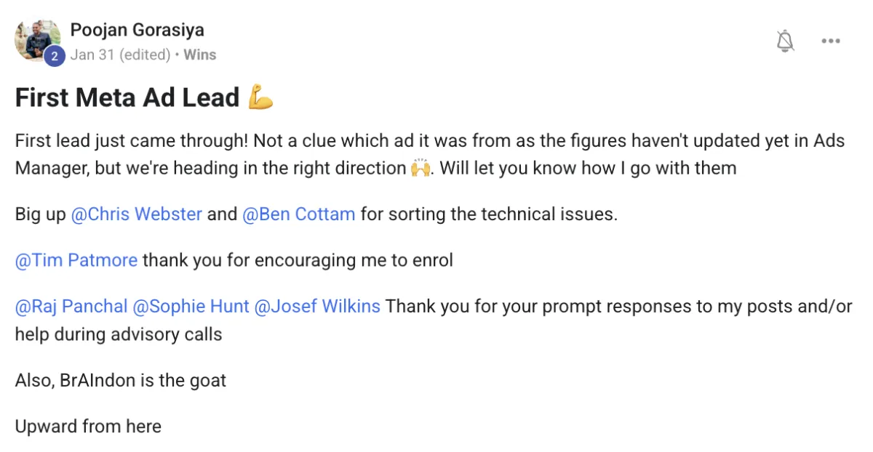Go to the @Josef Wilkins mention
This screenshot has height=452, width=873.
click(317, 306)
